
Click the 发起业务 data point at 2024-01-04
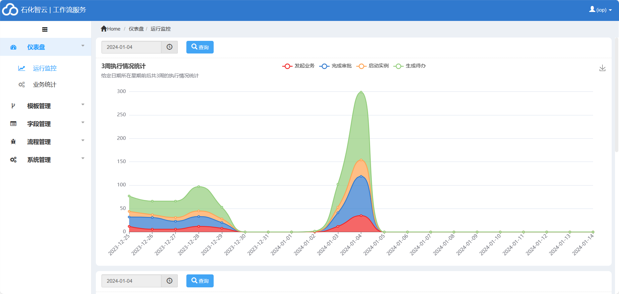361,216
